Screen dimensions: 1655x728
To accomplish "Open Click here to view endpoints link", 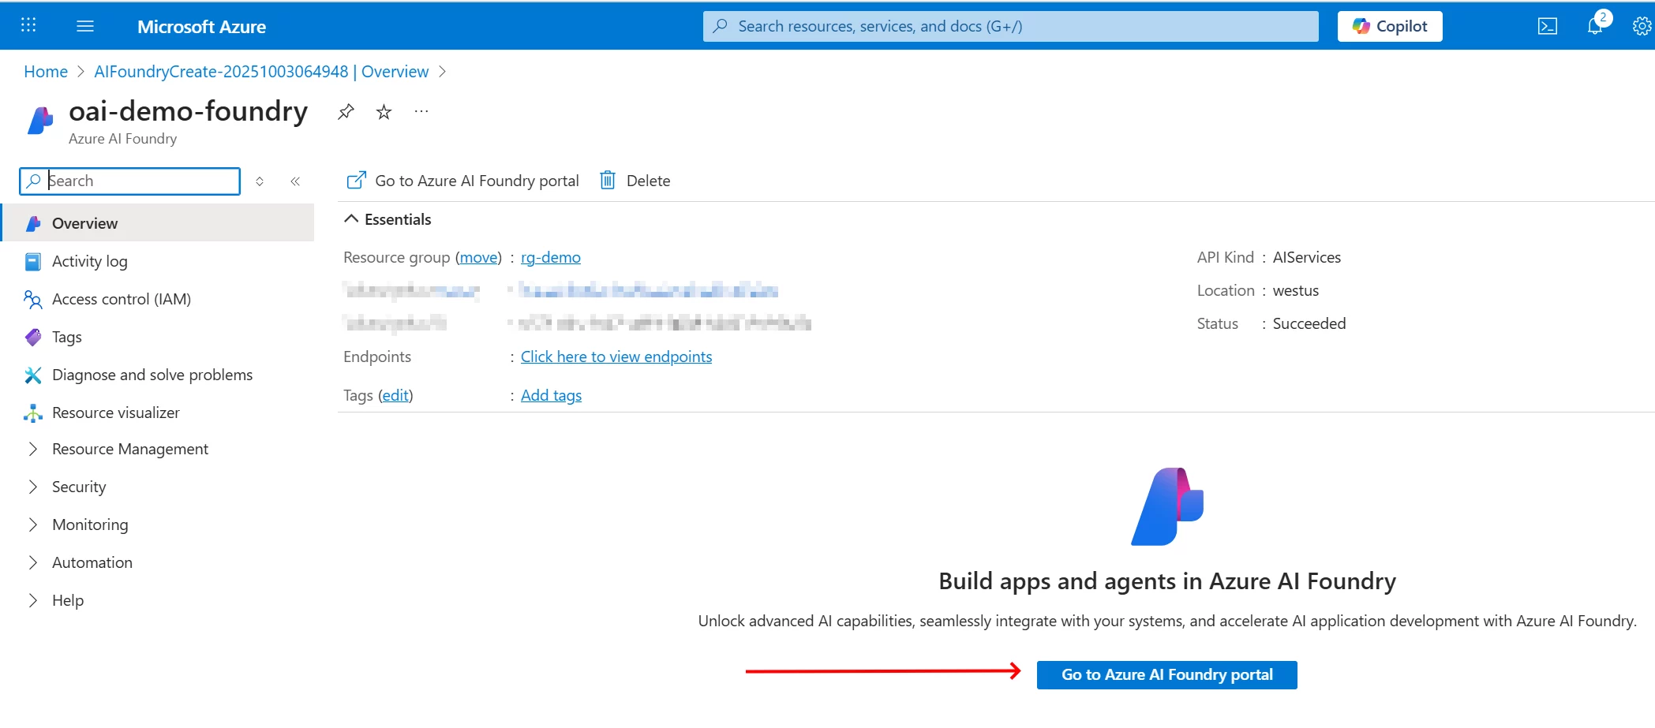I will pos(616,357).
